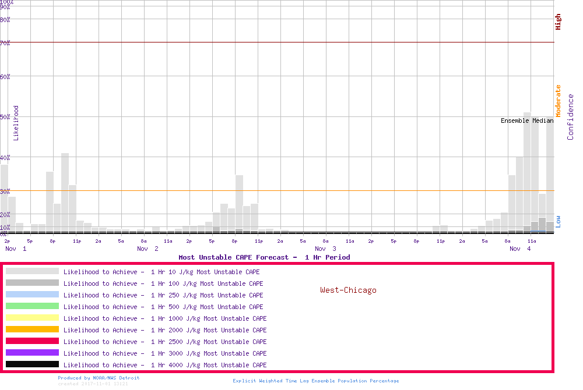Choose the orange 2000 J/kg legend swatch
This screenshot has width=583, height=390.
pos(32,329)
